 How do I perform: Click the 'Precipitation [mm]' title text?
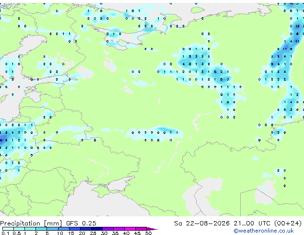click(x=31, y=223)
